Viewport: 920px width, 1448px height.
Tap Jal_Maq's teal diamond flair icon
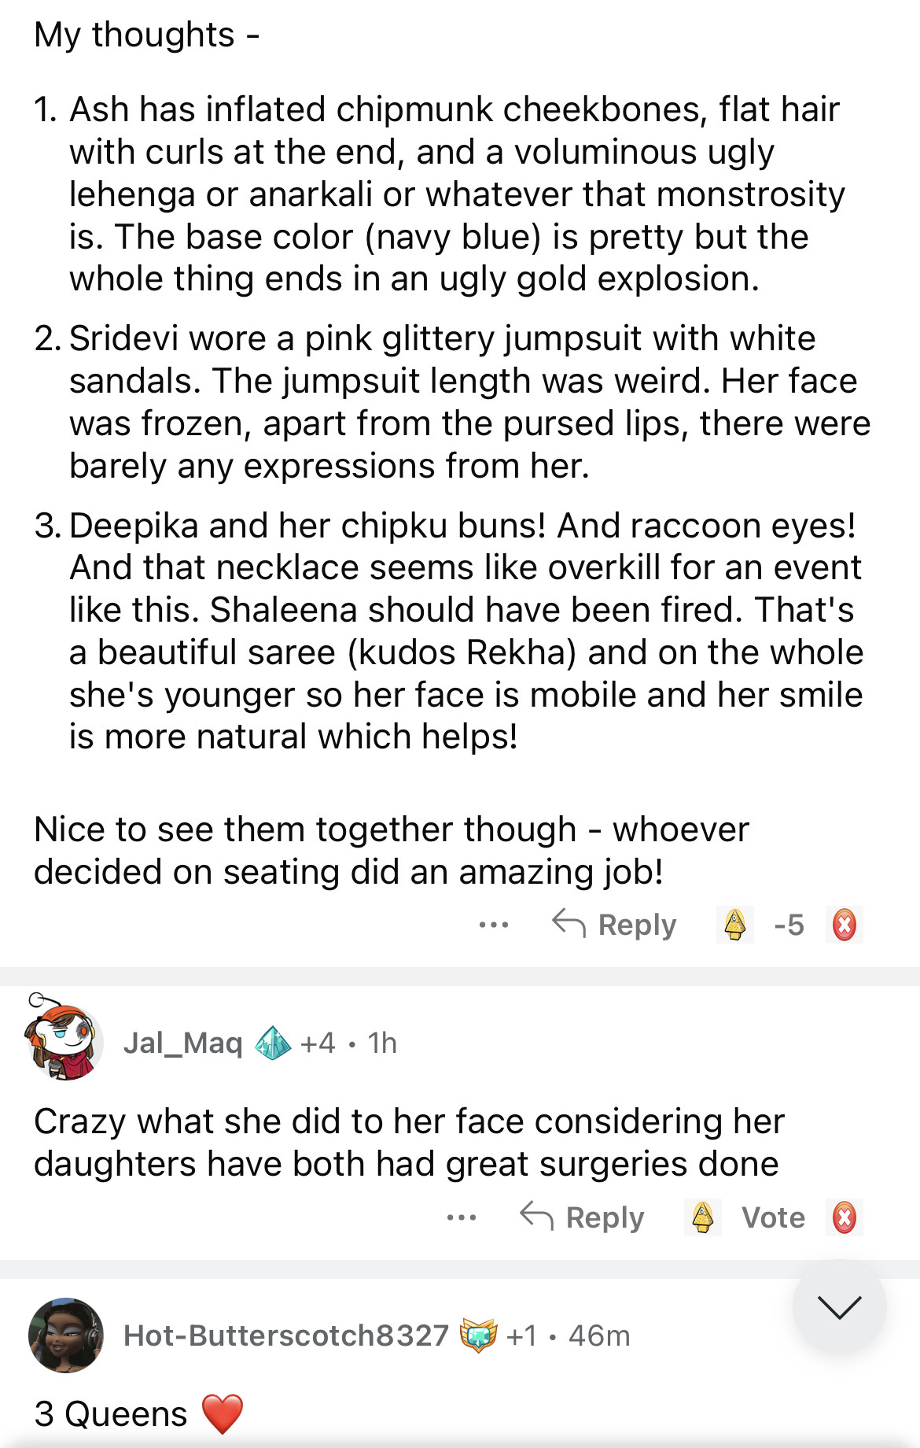tap(273, 1044)
